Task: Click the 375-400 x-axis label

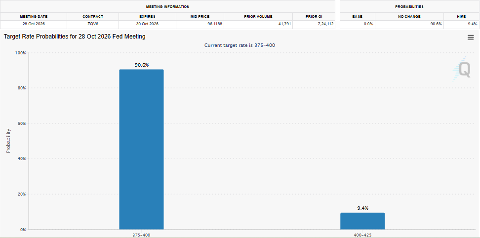Action: point(141,235)
